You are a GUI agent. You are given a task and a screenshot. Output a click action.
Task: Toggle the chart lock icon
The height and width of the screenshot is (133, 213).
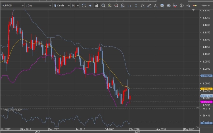click(97, 5)
